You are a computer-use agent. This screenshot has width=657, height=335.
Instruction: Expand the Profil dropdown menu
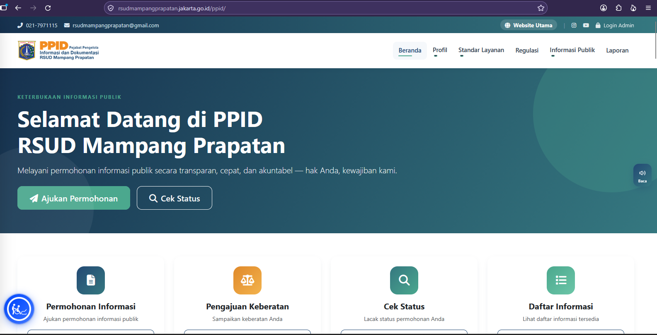[440, 50]
